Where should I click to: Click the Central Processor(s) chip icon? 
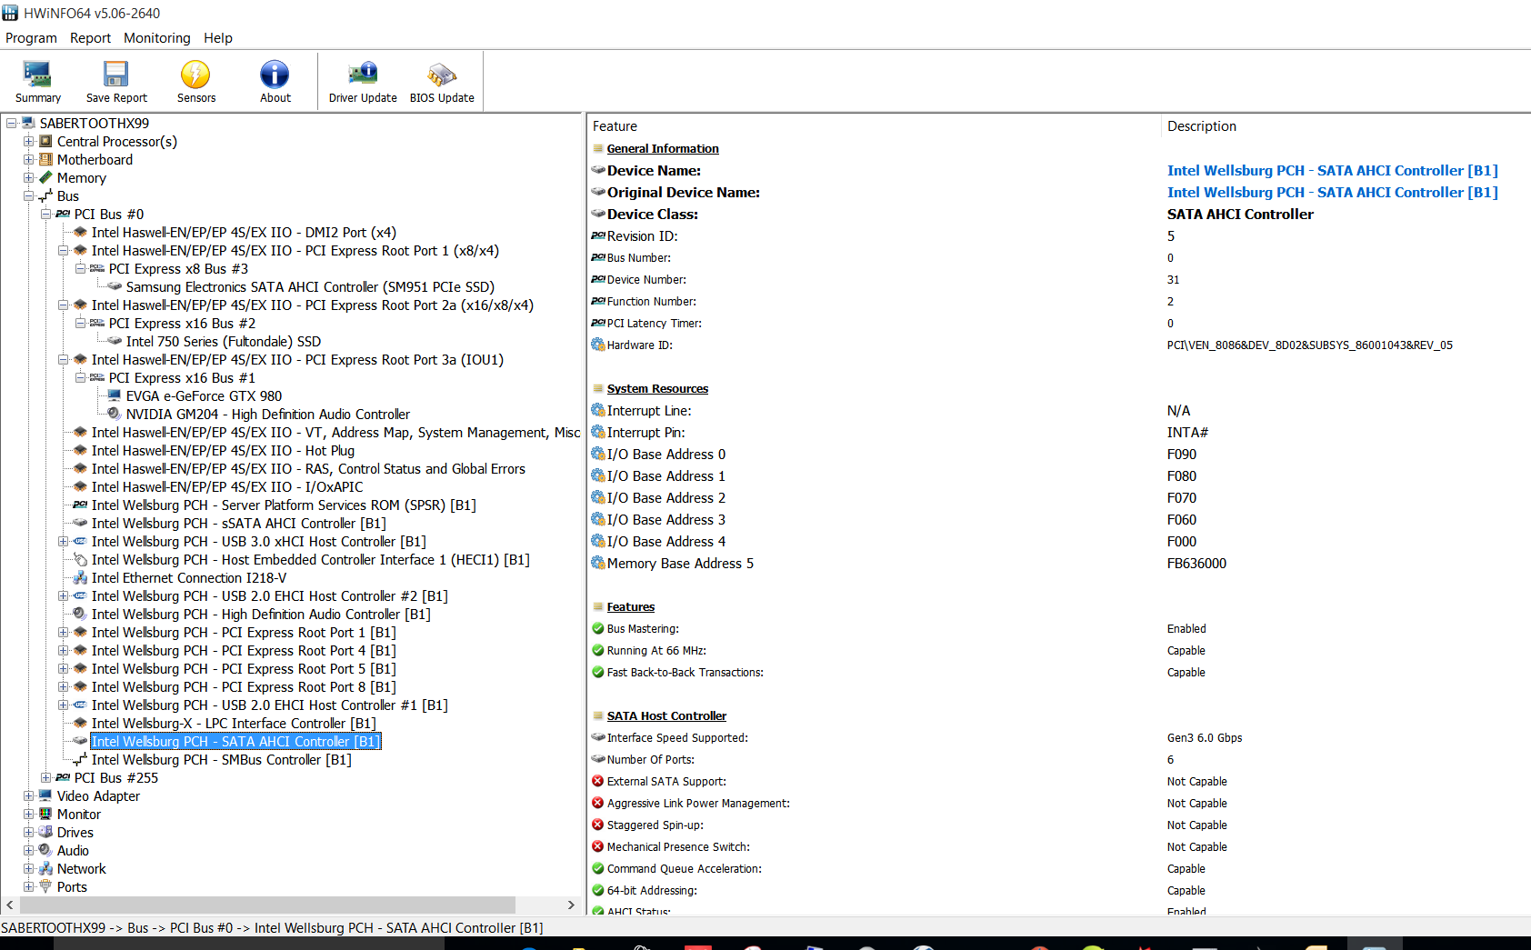(x=45, y=142)
